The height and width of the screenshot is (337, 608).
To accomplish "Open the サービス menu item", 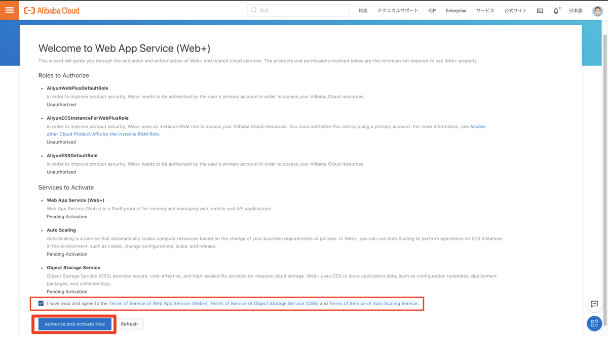I will pos(485,11).
